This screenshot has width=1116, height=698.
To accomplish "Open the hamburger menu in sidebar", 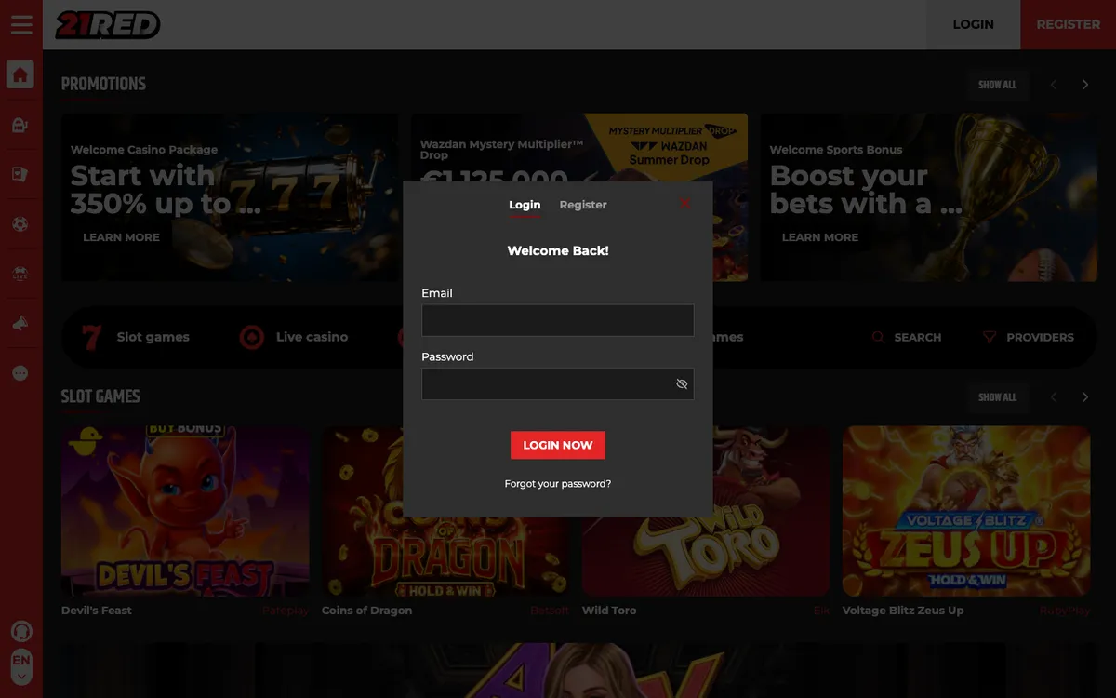I will tap(20, 25).
